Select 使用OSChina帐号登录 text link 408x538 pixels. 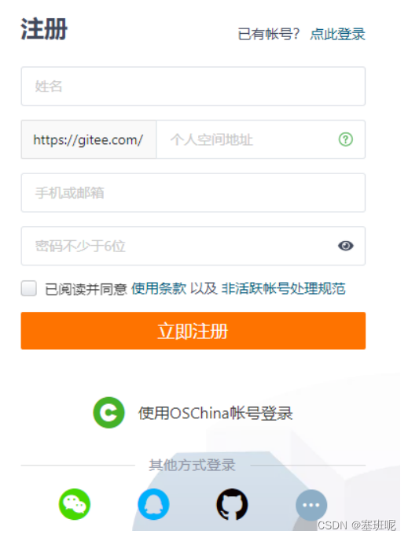click(215, 413)
